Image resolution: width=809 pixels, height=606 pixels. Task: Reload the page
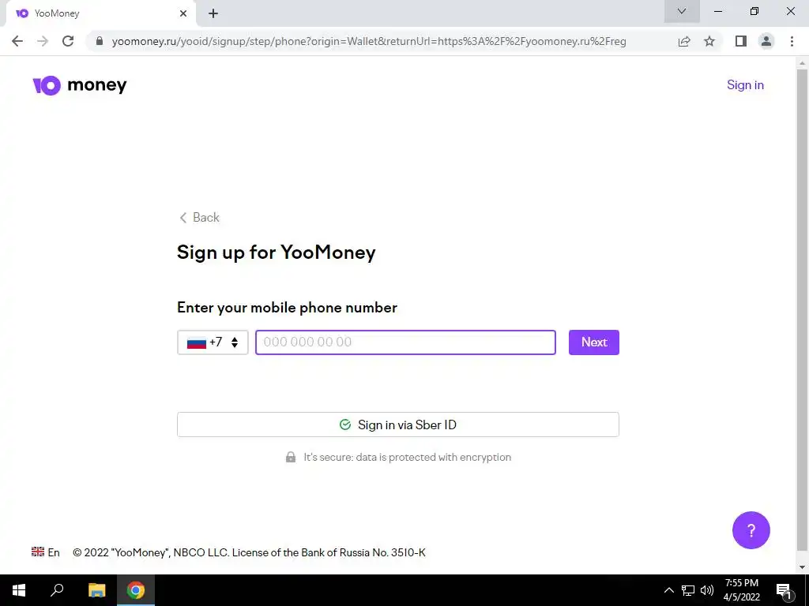[x=68, y=41]
